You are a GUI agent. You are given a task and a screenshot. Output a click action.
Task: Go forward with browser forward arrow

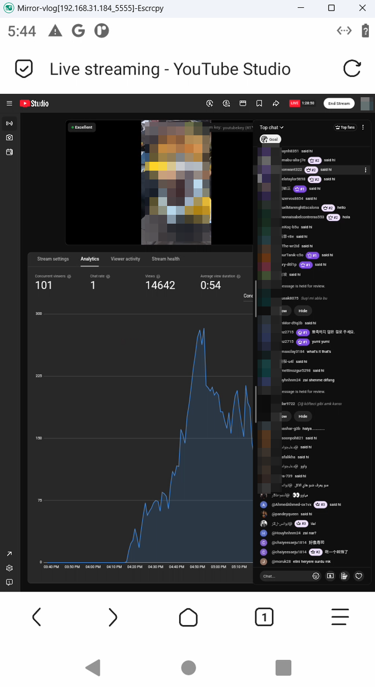click(x=113, y=617)
